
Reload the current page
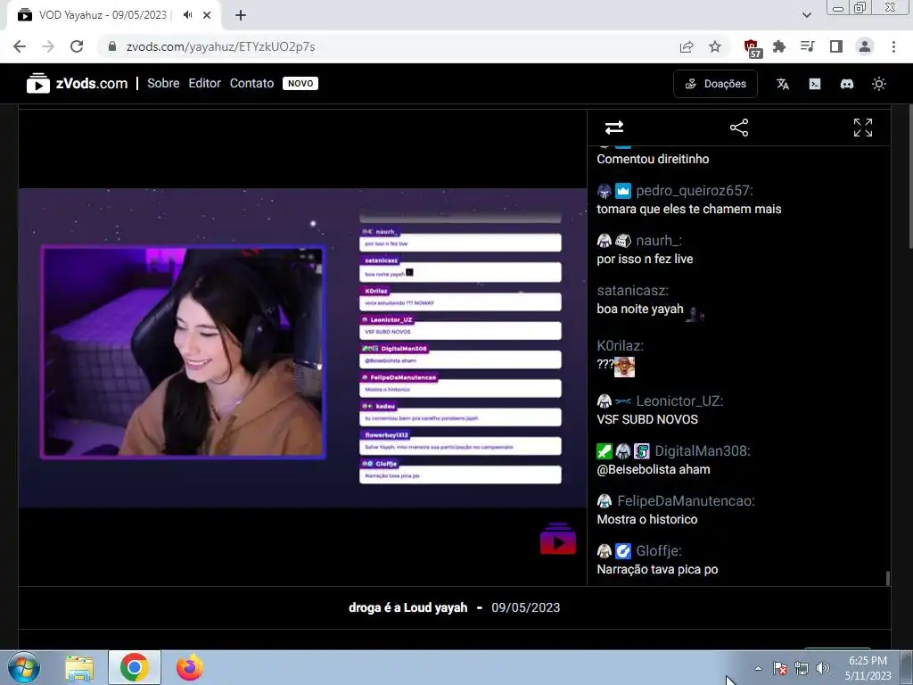pos(77,46)
